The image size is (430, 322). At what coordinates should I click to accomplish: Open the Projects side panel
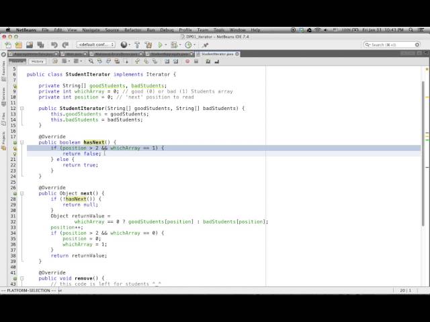(x=3, y=140)
